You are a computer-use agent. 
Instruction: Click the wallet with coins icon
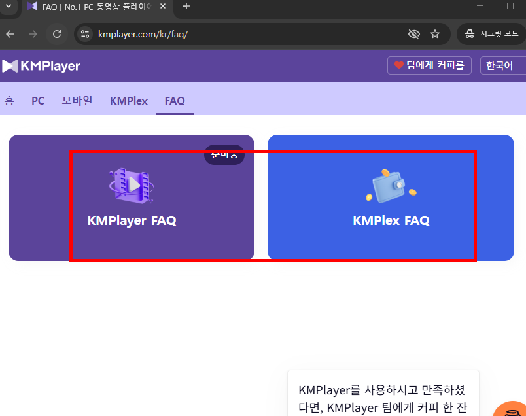click(391, 186)
